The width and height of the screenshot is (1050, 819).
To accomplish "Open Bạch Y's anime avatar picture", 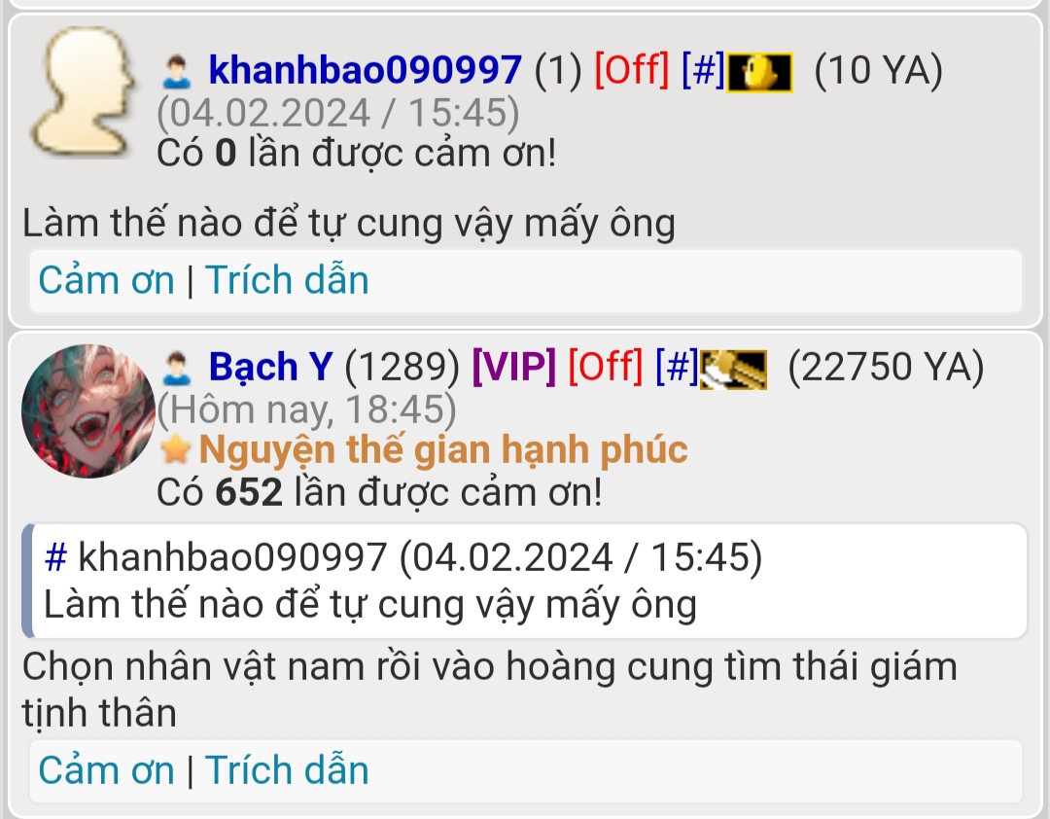I will [x=88, y=410].
